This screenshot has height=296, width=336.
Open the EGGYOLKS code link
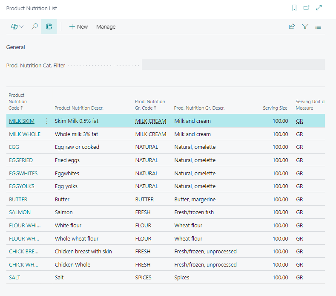click(x=22, y=186)
